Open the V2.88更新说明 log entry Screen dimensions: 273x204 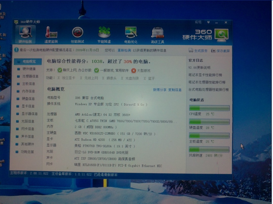(199, 68)
